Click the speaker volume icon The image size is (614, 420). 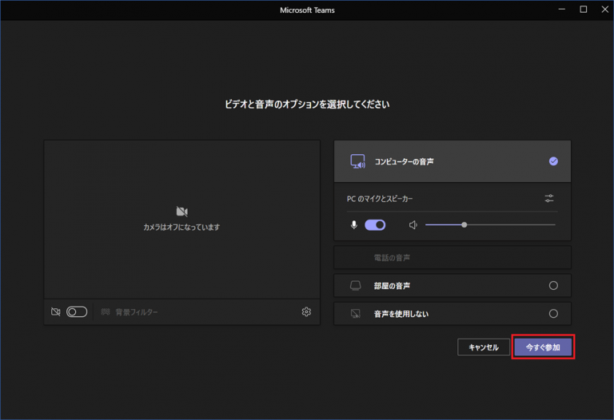click(x=413, y=225)
